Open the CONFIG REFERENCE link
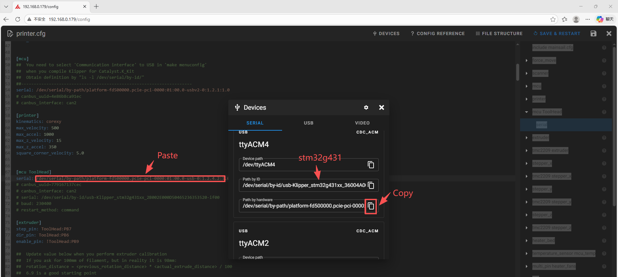Viewport: 618px width, 277px height. 438,33
